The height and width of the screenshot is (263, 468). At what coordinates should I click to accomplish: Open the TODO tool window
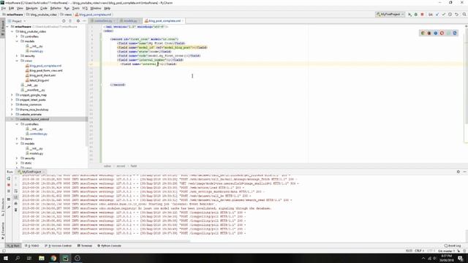(x=32, y=245)
